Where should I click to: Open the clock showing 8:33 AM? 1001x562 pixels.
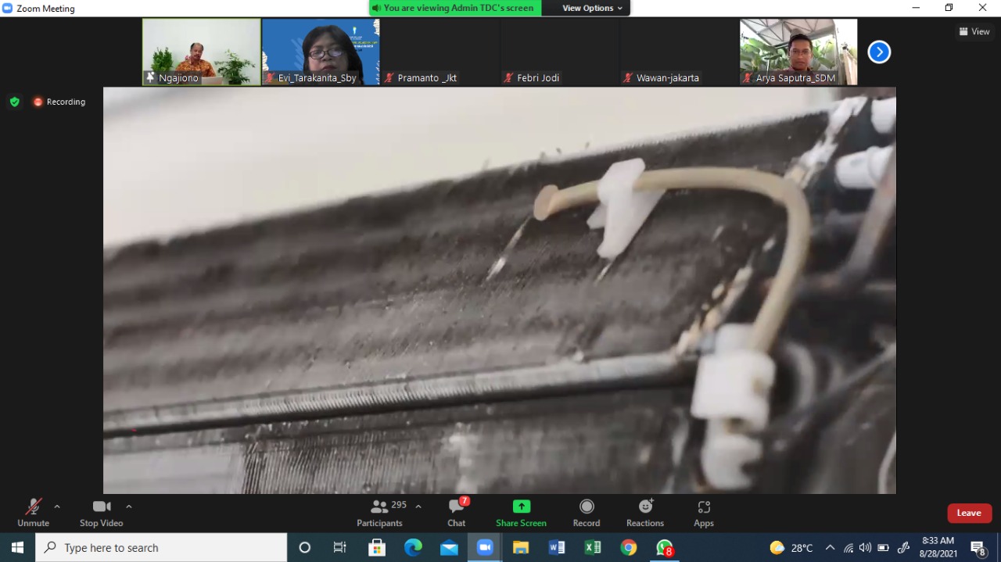click(x=938, y=547)
